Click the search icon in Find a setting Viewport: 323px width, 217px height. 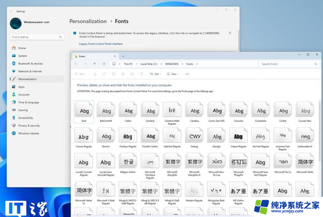(61, 37)
